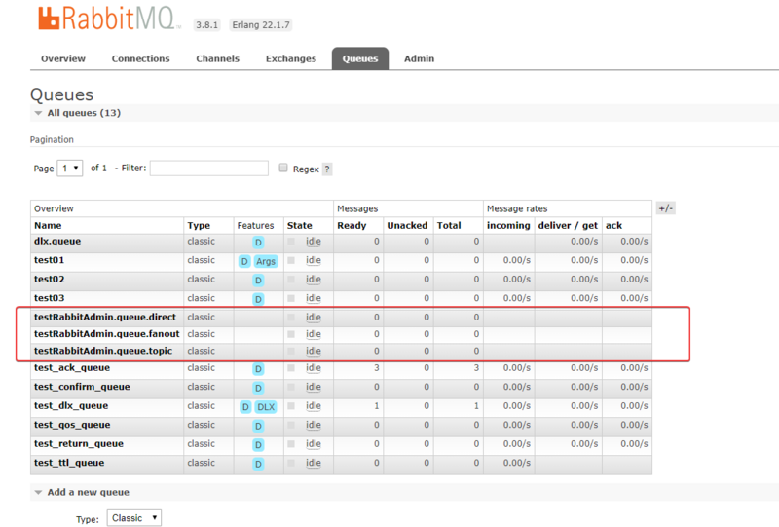Screen dimensions: 779x527
Task: Collapse the Add a new queue section
Action: tap(82, 492)
